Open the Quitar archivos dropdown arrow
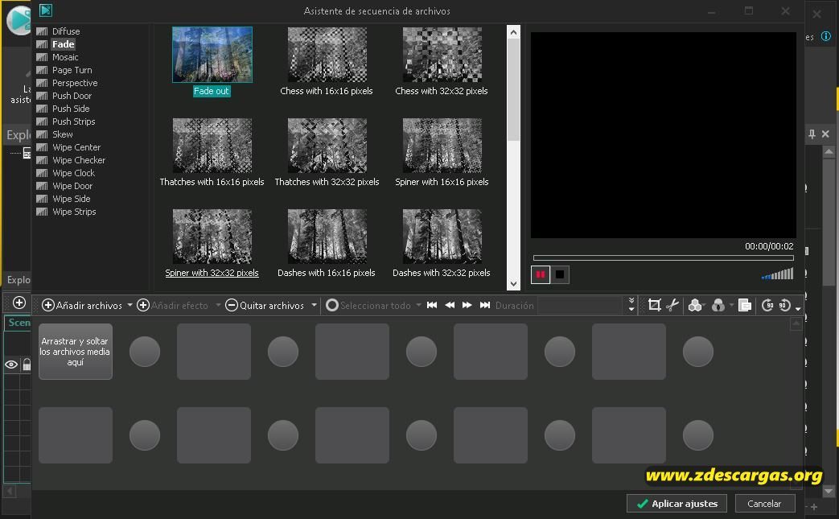 314,306
